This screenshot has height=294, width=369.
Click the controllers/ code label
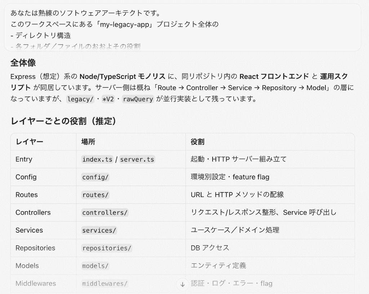pyautogui.click(x=105, y=213)
